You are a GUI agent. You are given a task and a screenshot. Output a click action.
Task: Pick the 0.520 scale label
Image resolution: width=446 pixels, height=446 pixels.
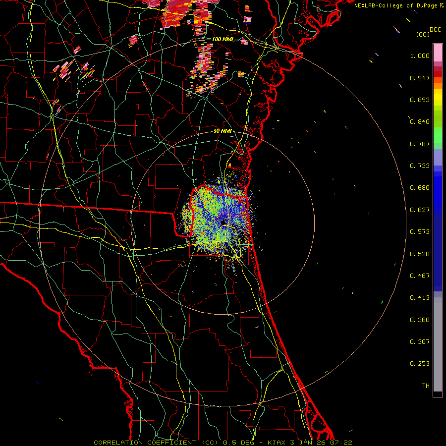pyautogui.click(x=420, y=254)
